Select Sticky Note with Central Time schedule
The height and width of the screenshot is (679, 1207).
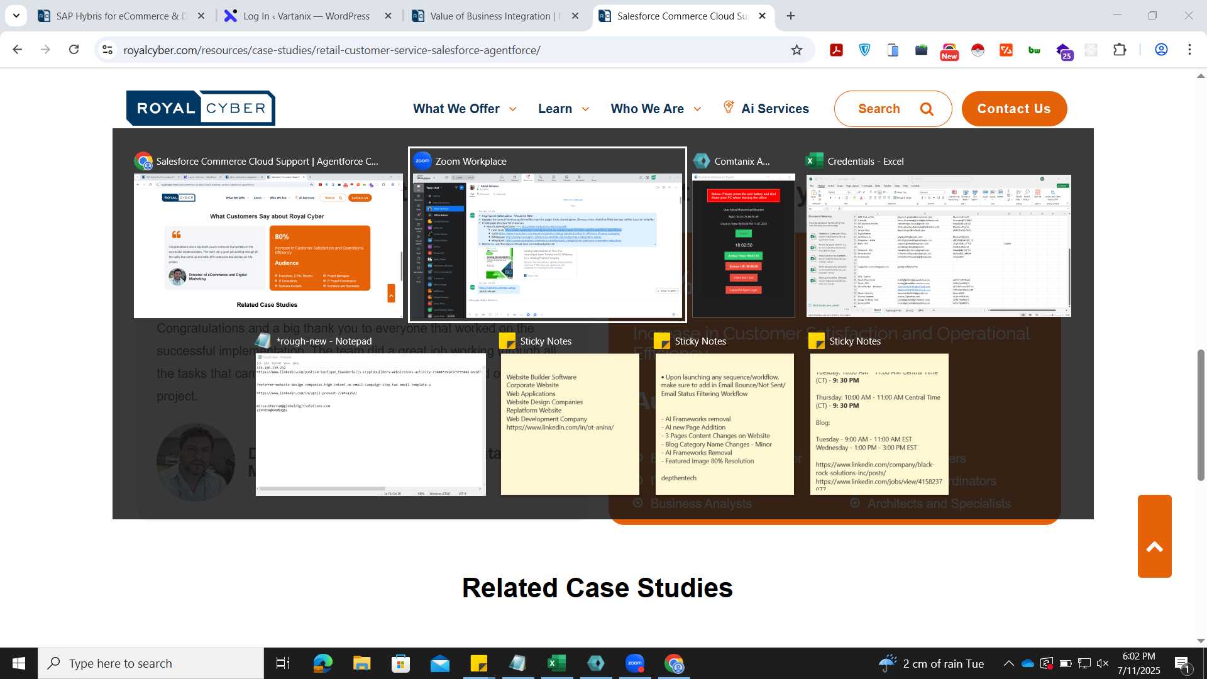click(879, 415)
